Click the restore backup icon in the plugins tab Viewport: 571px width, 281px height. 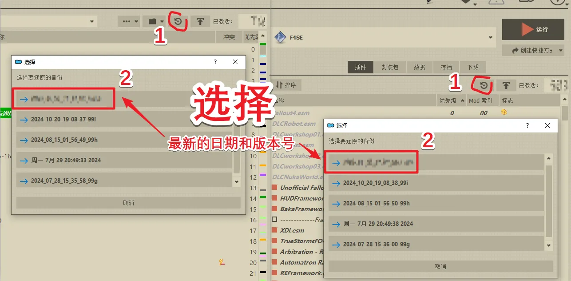pos(484,85)
